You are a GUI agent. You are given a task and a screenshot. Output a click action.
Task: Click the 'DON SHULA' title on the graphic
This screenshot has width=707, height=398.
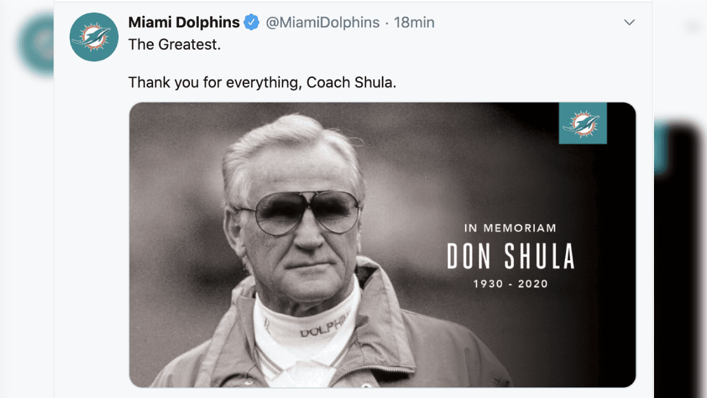509,255
